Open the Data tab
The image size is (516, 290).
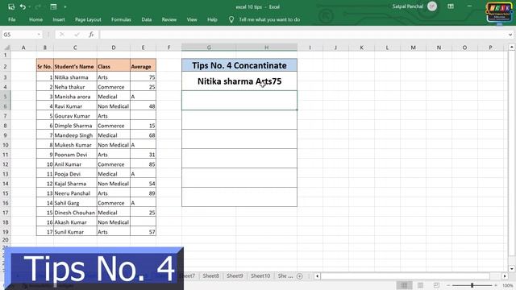(147, 19)
